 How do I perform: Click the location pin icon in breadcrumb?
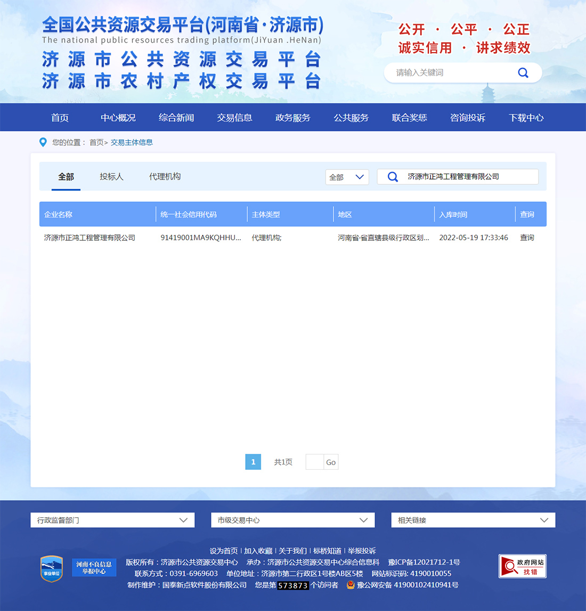(43, 142)
